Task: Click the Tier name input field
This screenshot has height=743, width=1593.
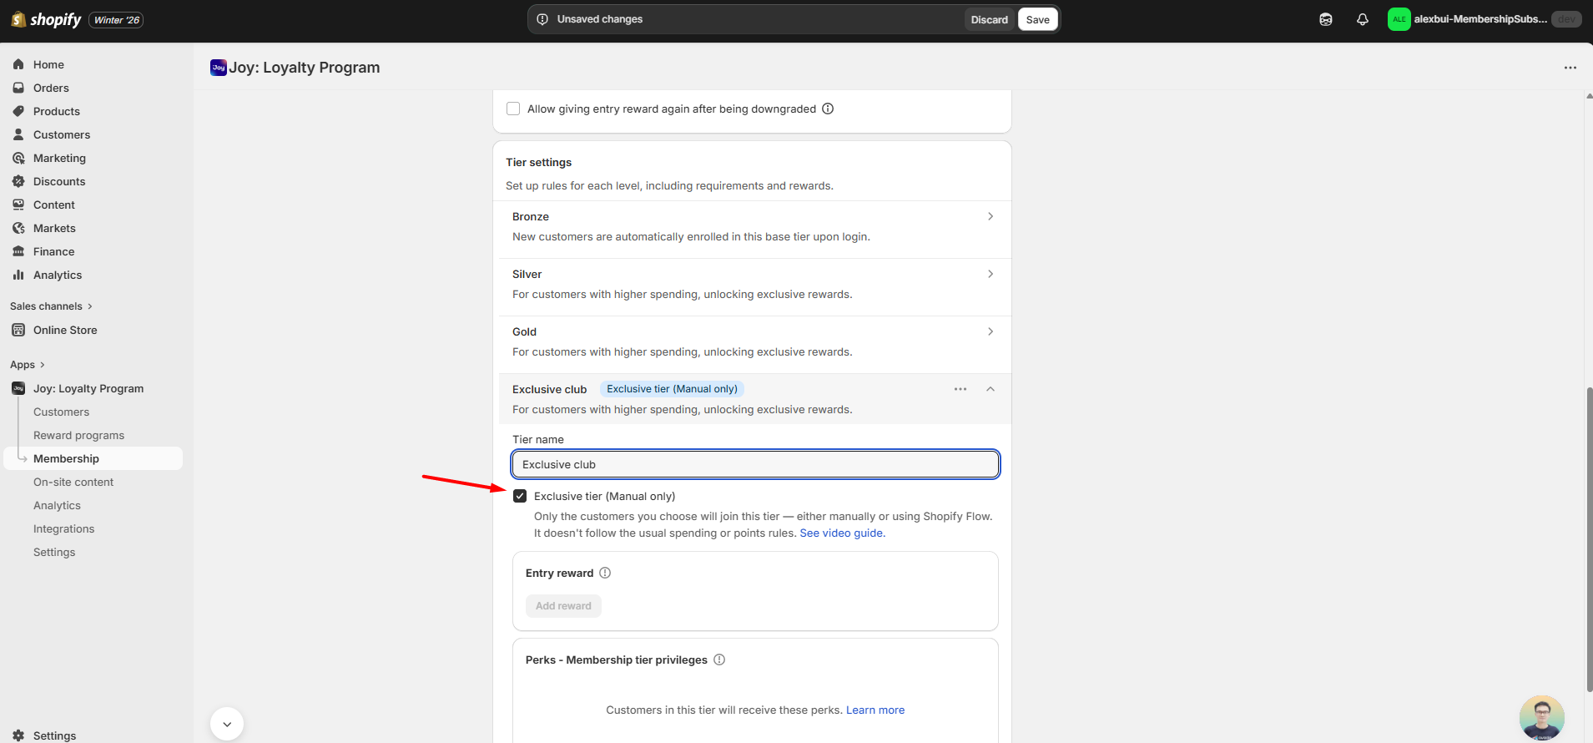Action: 755,464
